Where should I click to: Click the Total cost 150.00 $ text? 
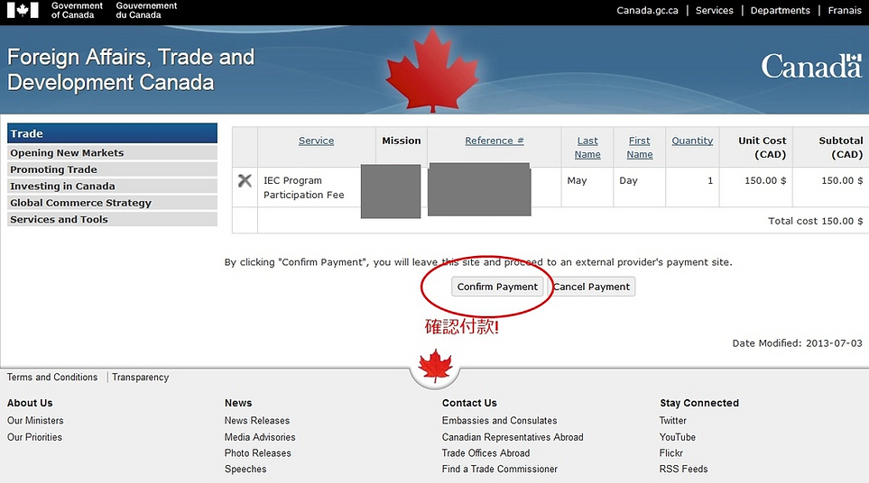tap(815, 221)
